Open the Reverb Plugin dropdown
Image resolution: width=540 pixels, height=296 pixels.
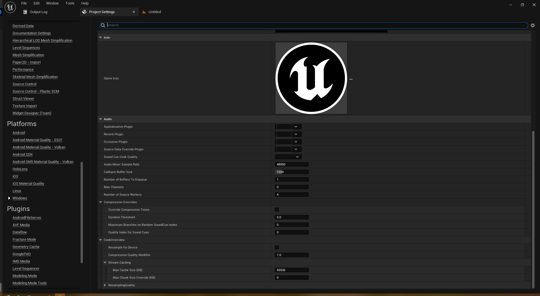(288, 134)
